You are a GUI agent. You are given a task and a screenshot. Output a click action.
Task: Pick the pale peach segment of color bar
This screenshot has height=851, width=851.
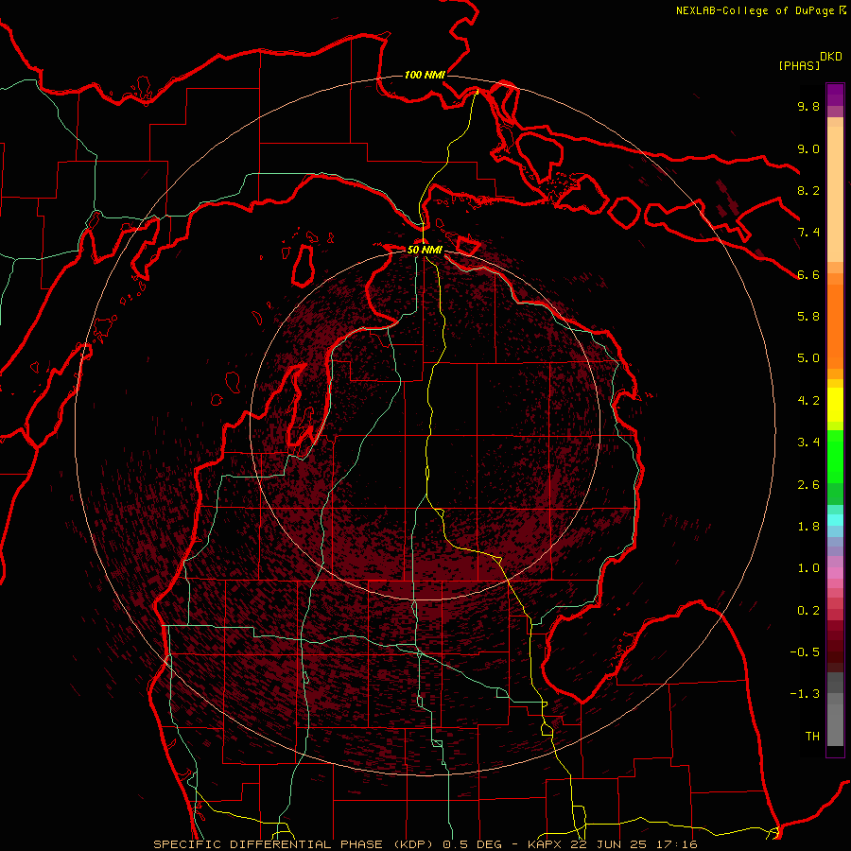(x=835, y=194)
